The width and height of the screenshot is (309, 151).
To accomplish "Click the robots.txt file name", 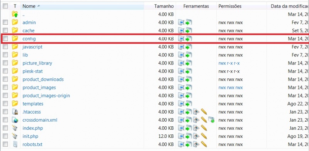I will pyautogui.click(x=32, y=144).
